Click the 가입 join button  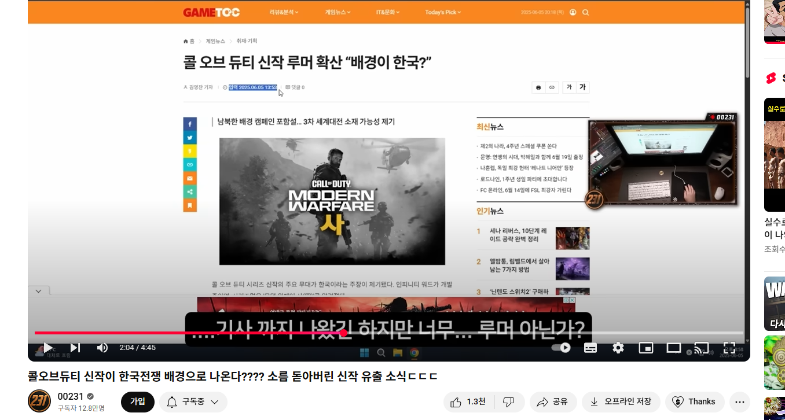pyautogui.click(x=137, y=402)
